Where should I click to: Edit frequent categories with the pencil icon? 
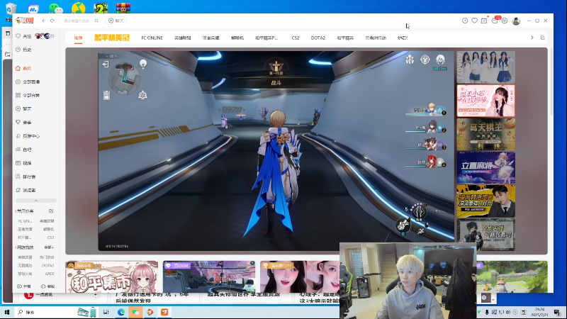pos(51,211)
